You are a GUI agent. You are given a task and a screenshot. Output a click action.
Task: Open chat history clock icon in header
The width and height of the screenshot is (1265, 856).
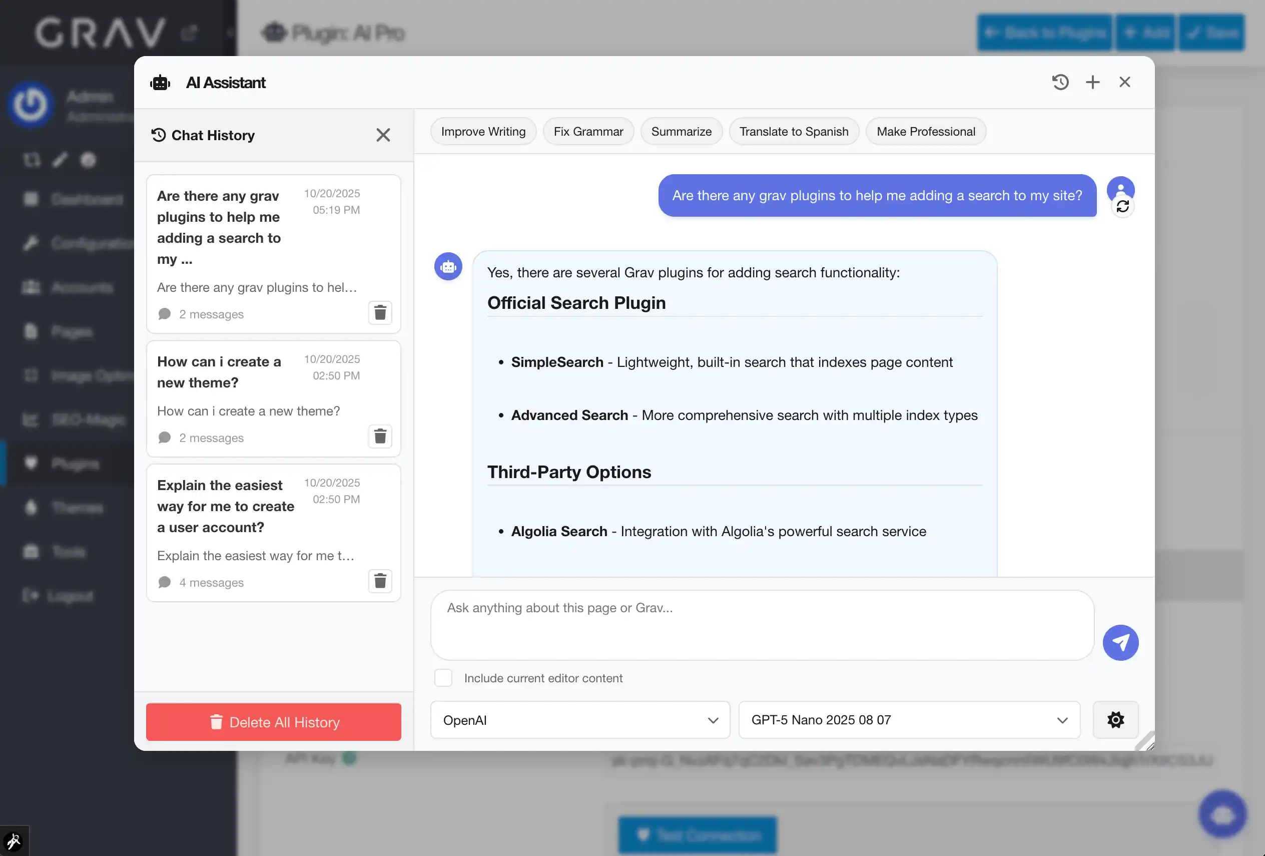(x=1060, y=82)
